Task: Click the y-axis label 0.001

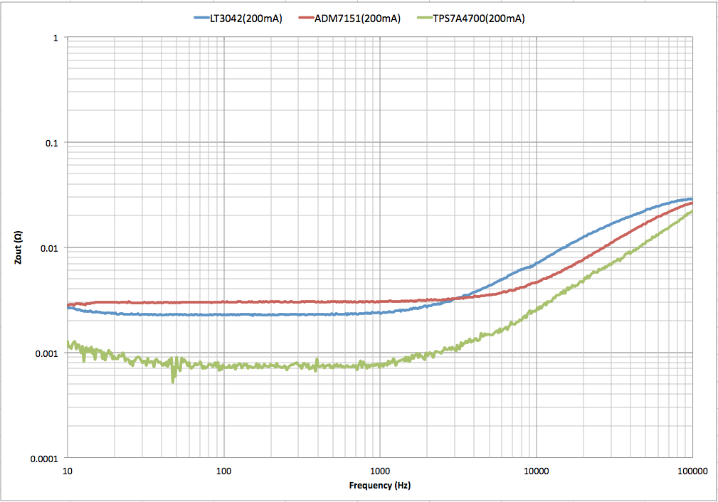Action: (47, 353)
